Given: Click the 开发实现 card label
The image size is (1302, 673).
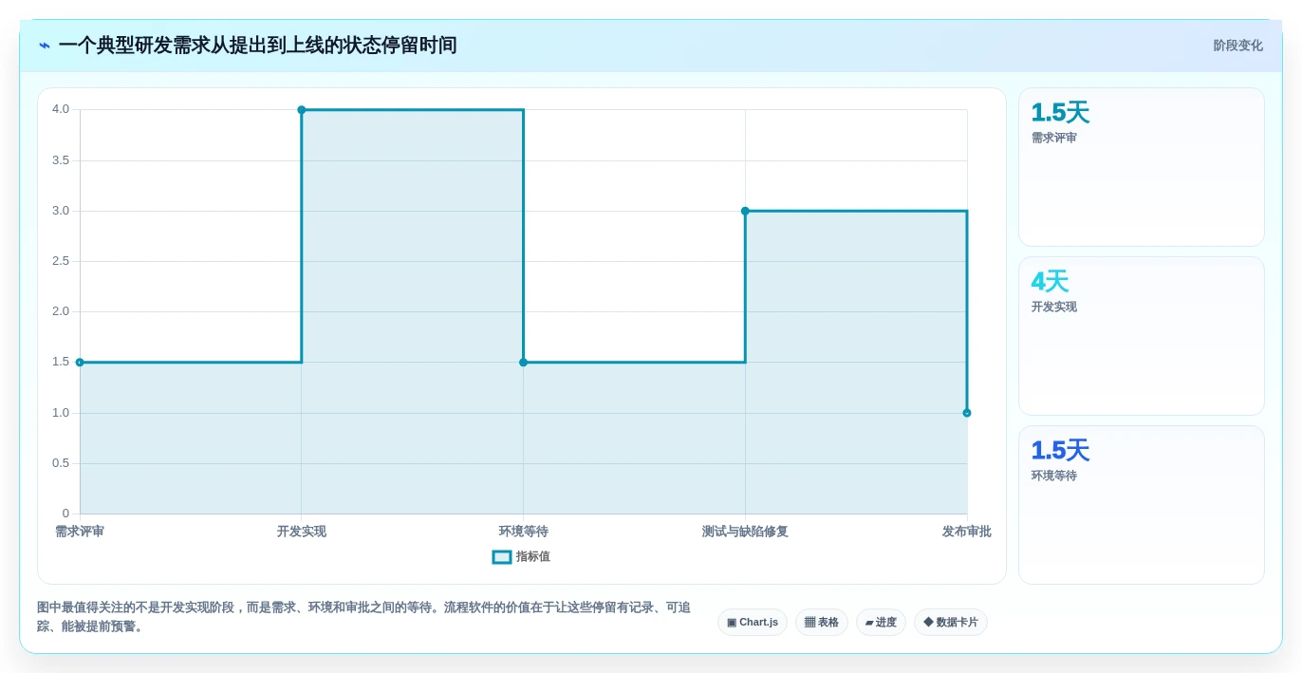Looking at the screenshot, I should click(x=1054, y=308).
